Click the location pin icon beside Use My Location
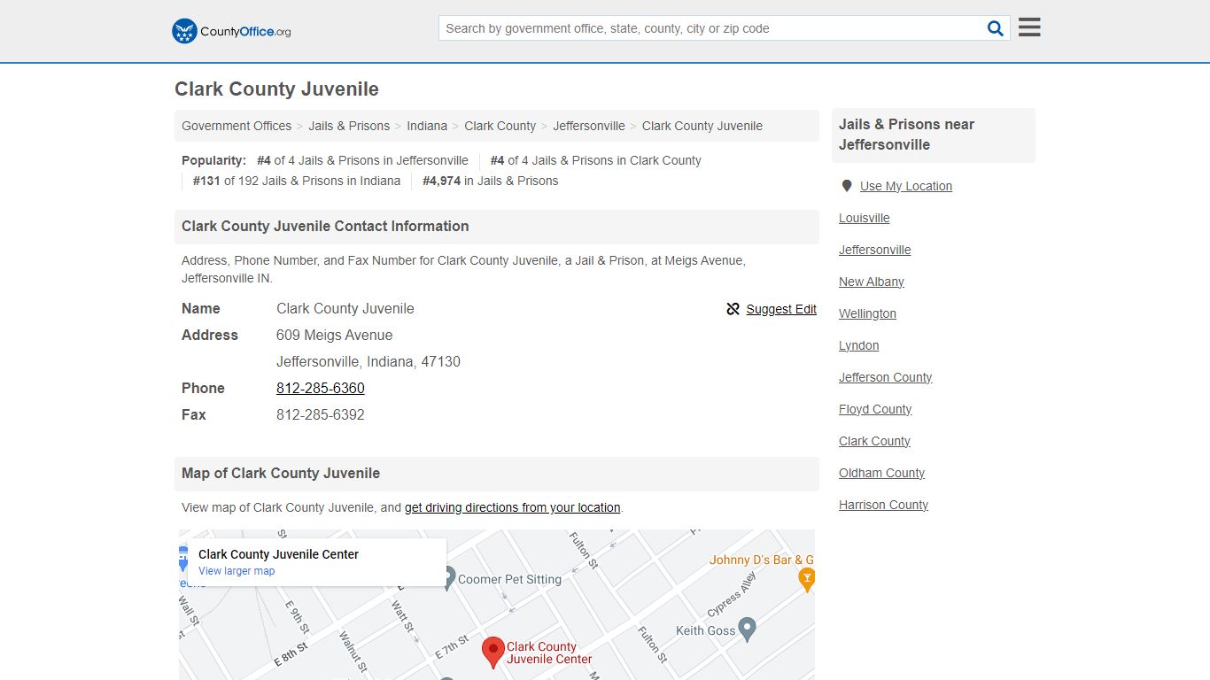Image resolution: width=1210 pixels, height=680 pixels. click(x=847, y=186)
